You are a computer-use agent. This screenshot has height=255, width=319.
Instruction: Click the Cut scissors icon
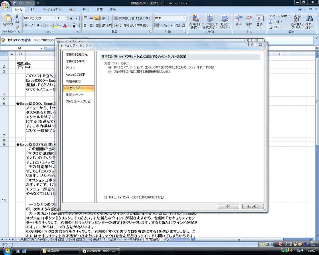point(17,16)
